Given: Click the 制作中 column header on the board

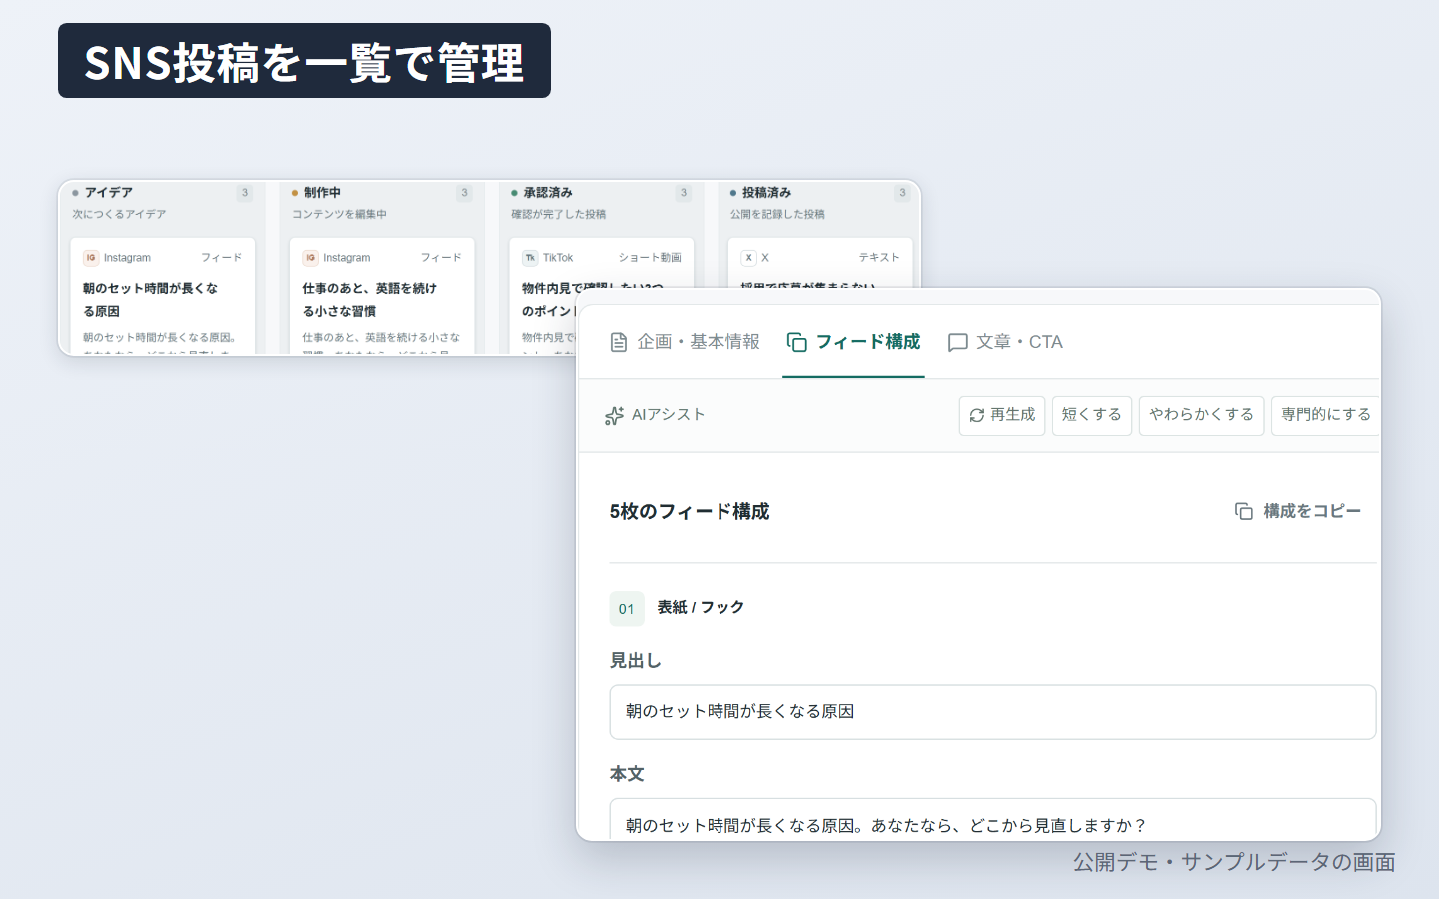Looking at the screenshot, I should [x=322, y=192].
